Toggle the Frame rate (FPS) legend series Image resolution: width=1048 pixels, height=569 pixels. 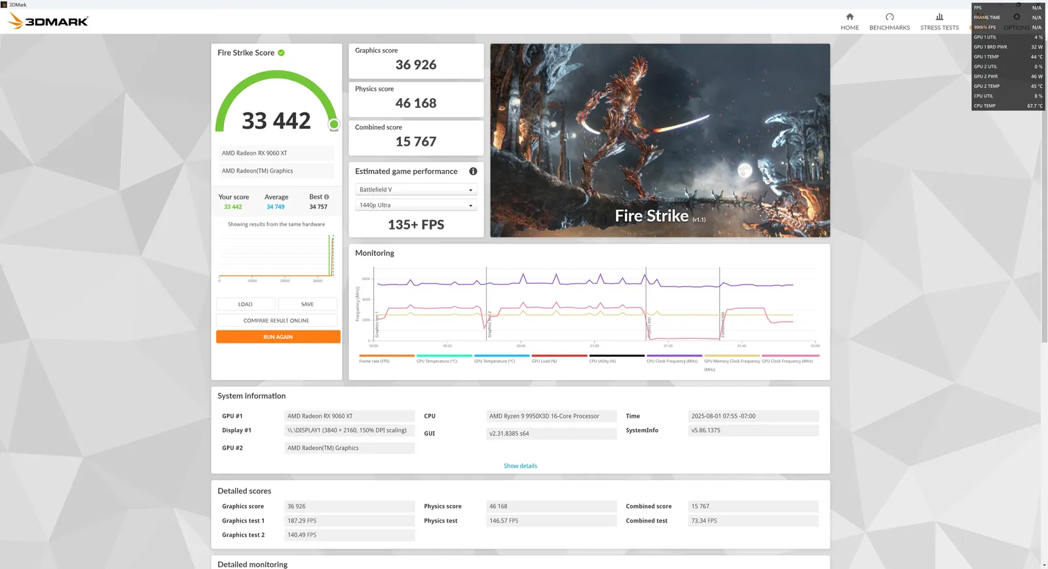tap(374, 361)
